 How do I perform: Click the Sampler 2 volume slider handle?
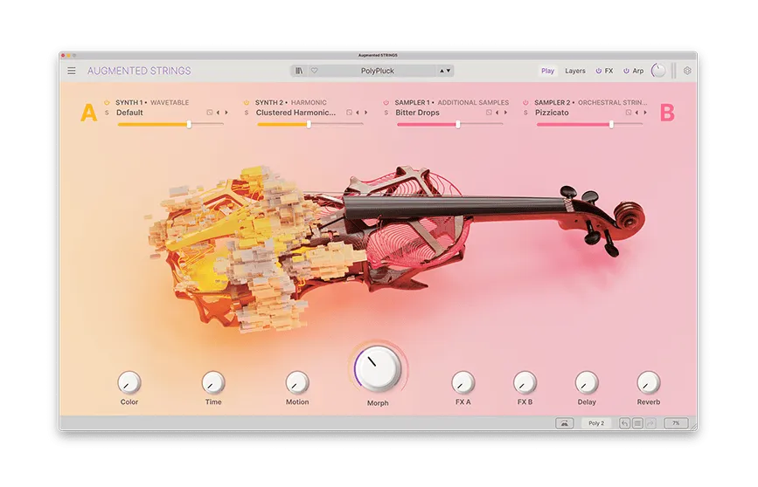pos(611,125)
